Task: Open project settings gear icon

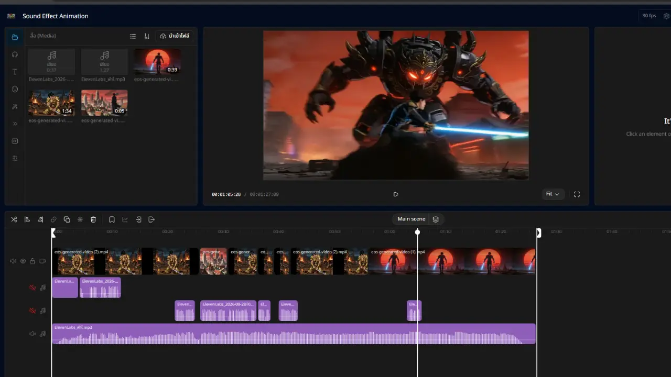Action: point(666,16)
